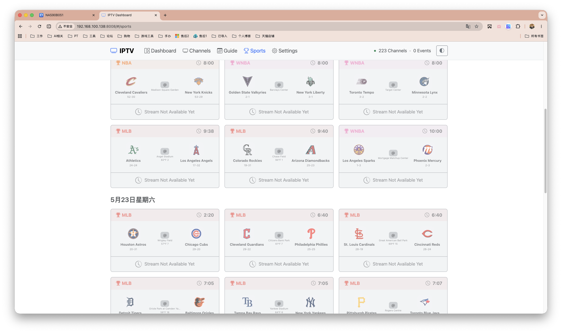Toggle dark mode theme button
This screenshot has width=562, height=333.
442,51
